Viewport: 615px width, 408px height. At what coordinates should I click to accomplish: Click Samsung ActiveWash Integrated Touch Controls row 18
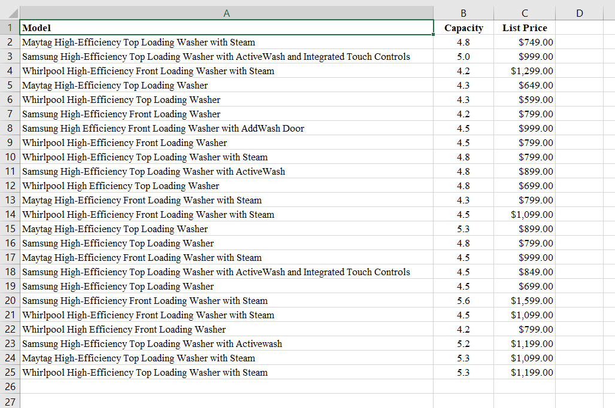(x=226, y=272)
